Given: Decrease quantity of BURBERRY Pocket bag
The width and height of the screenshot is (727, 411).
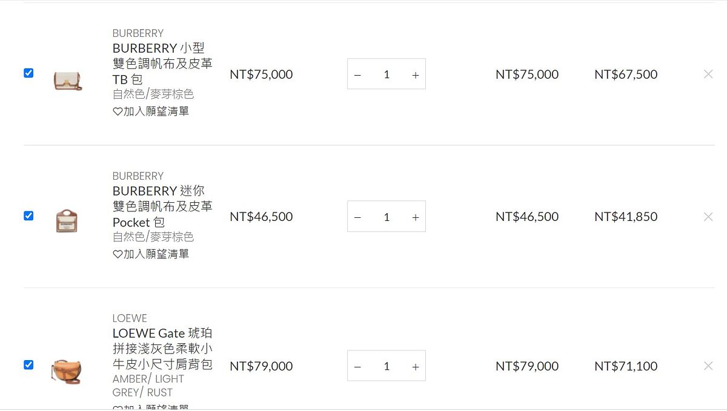Looking at the screenshot, I should (x=357, y=217).
